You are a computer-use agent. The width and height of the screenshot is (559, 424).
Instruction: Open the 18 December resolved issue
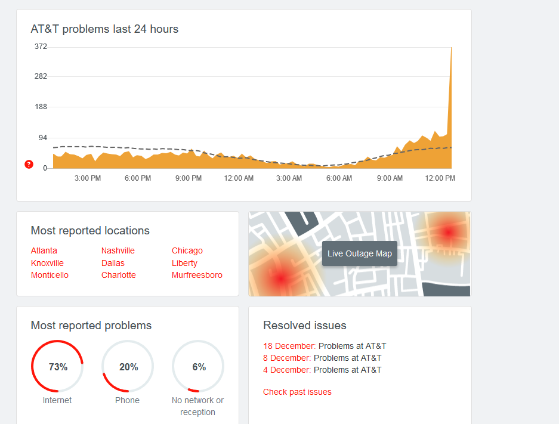[x=325, y=346]
